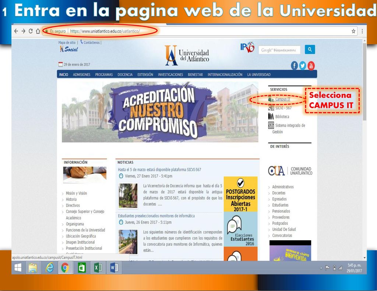Open the ADMISIONES menu
Image resolution: width=377 pixels, height=291 pixels.
tap(82, 74)
